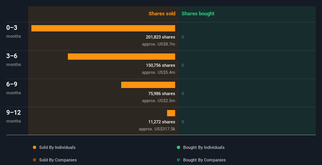Click the 11,272 shares value

pos(162,122)
